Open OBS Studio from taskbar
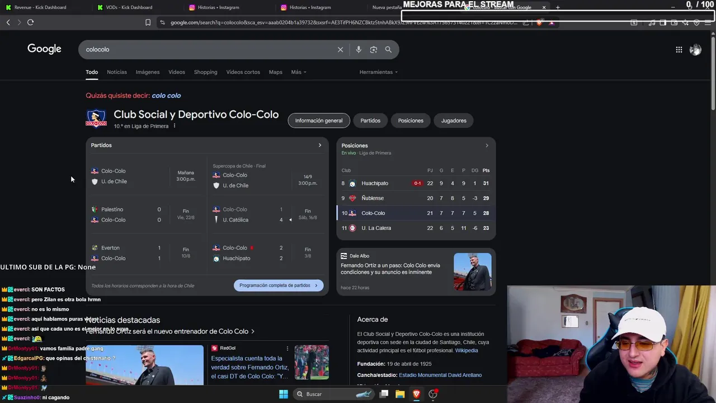This screenshot has height=403, width=716. (x=433, y=394)
